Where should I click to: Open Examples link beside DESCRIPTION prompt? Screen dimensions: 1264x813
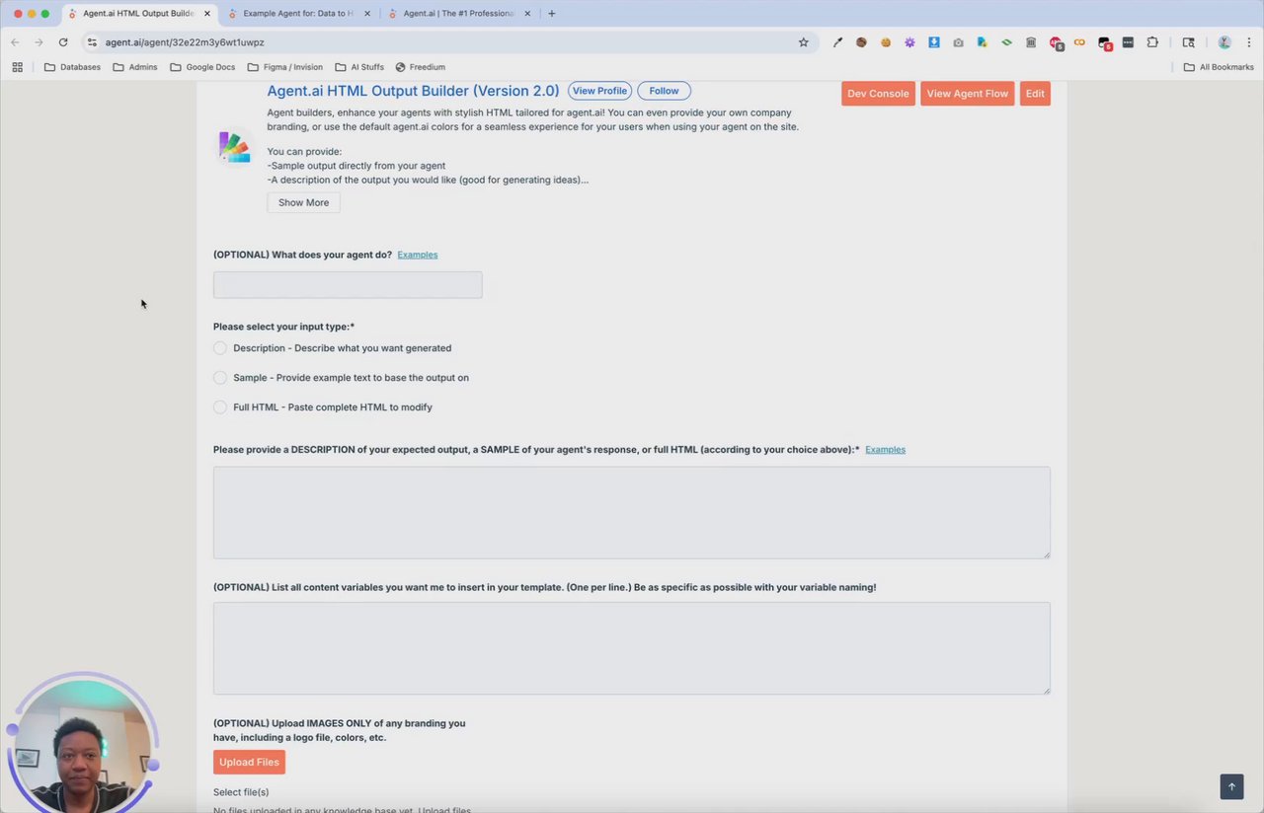(x=885, y=450)
